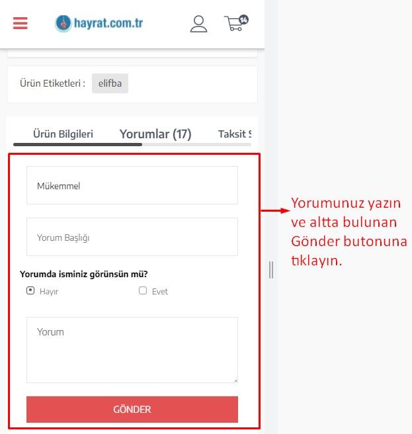Open the Yorumlar (17) tab

coord(155,134)
